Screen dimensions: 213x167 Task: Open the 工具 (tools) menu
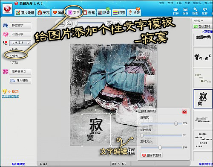(179, 3)
